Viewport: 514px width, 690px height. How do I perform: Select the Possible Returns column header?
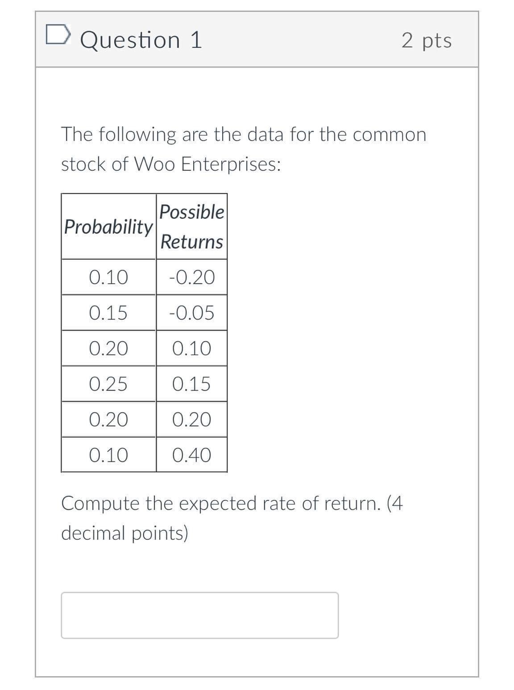[191, 226]
